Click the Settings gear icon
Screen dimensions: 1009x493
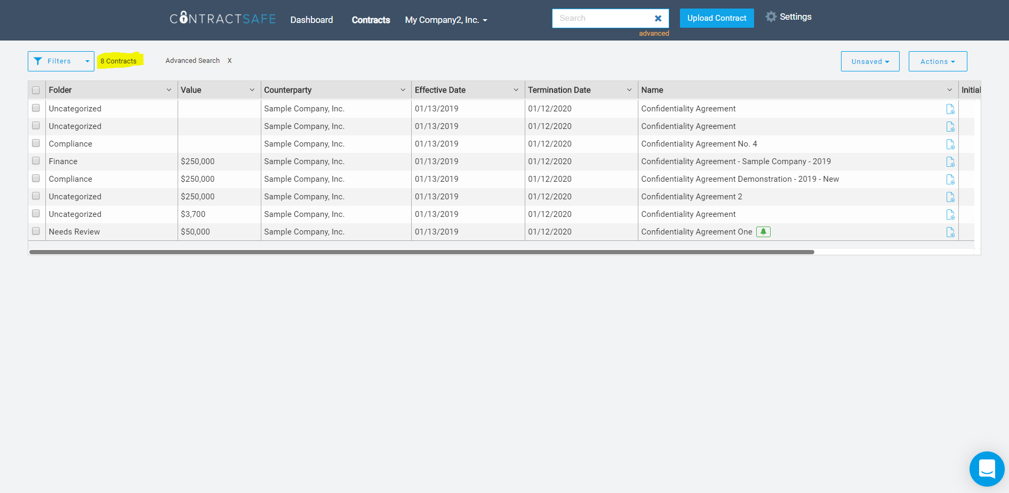771,17
